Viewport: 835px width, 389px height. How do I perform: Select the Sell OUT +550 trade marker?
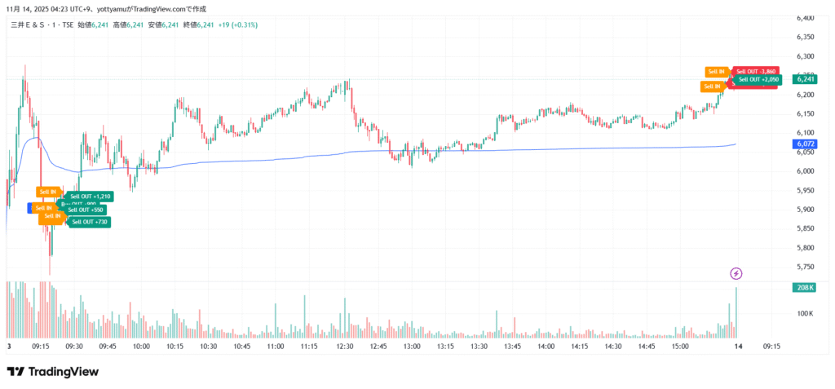[x=91, y=210]
